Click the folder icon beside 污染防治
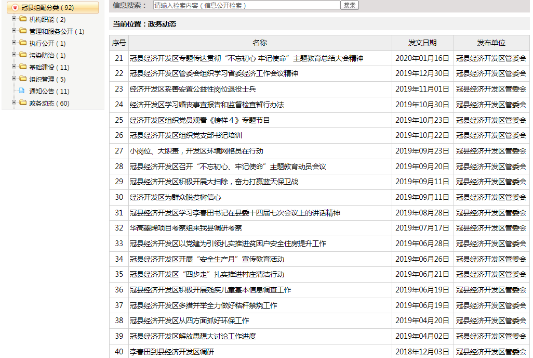This screenshot has height=358, width=533. 23,55
